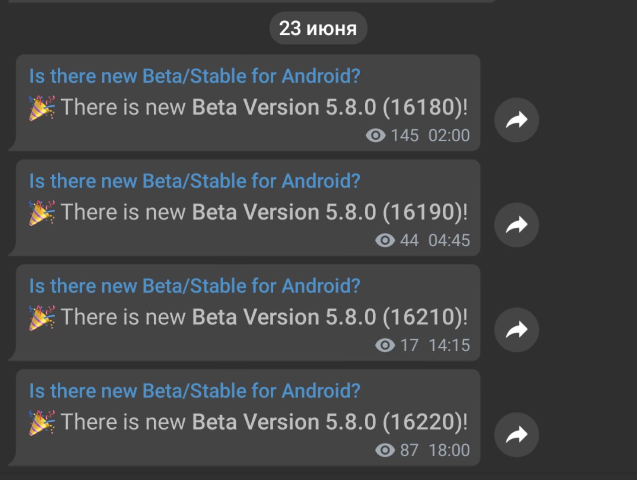This screenshot has width=637, height=480.
Task: Click the views eye icon showing 145
Action: click(x=376, y=135)
